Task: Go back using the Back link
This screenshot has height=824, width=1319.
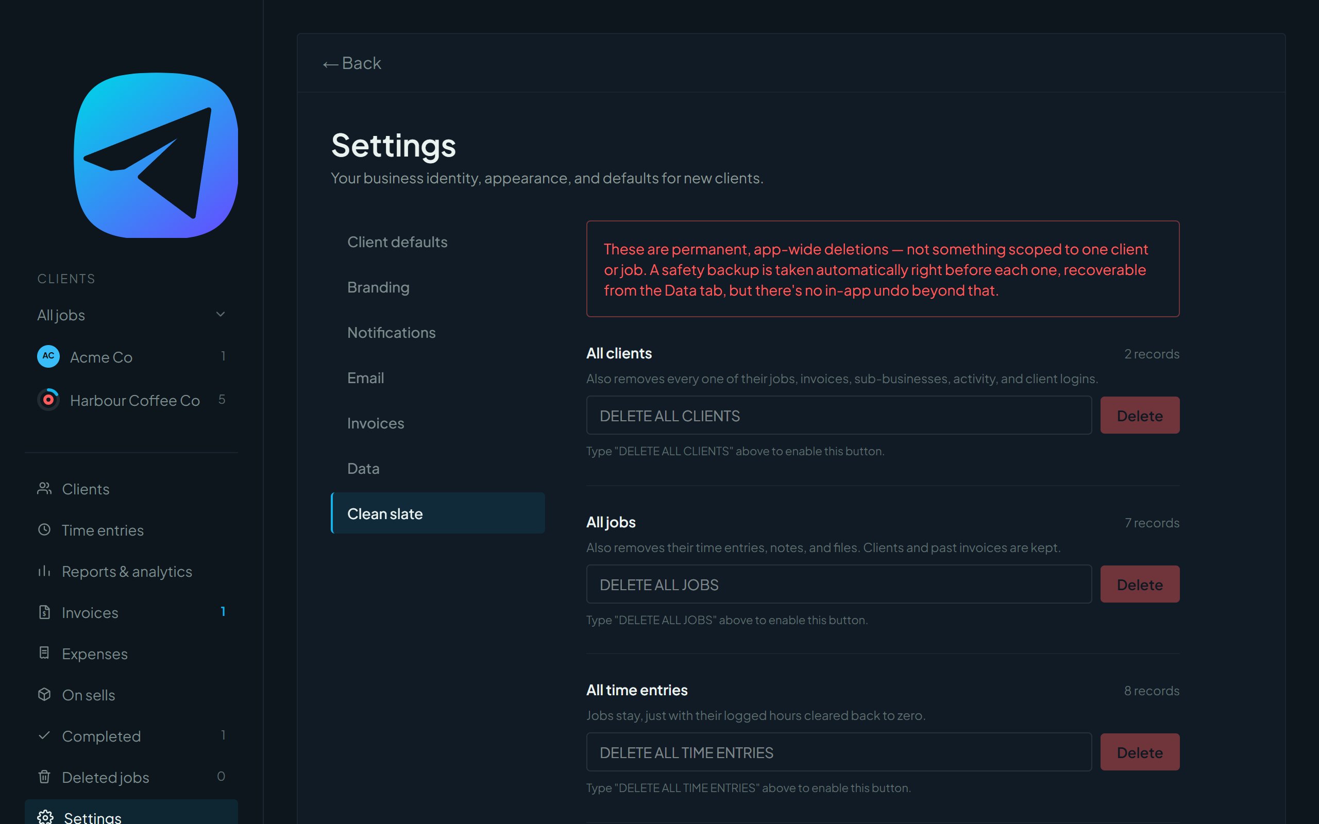Action: coord(352,63)
